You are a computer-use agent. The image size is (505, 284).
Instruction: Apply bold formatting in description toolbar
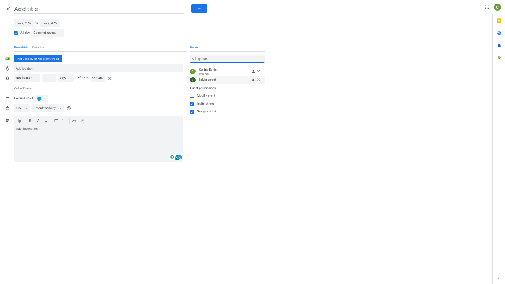tap(30, 121)
